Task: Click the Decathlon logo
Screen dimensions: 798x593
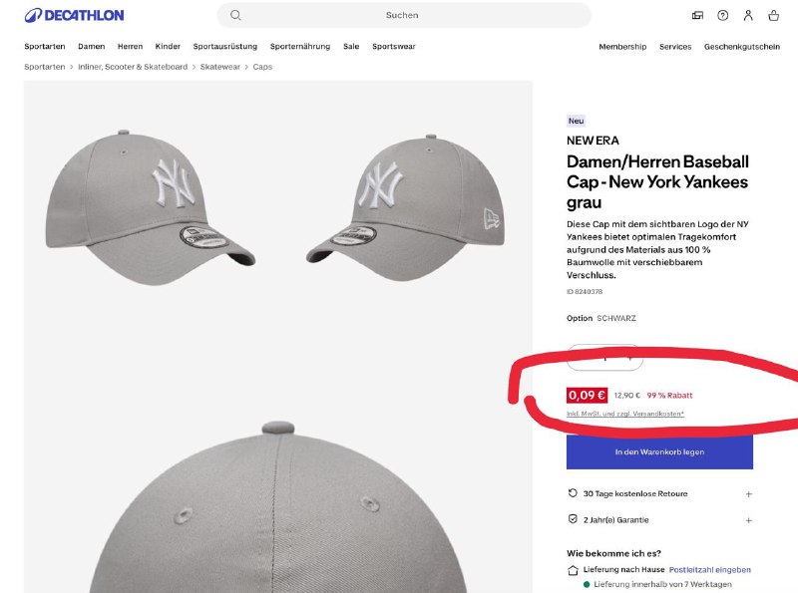Action: coord(74,15)
